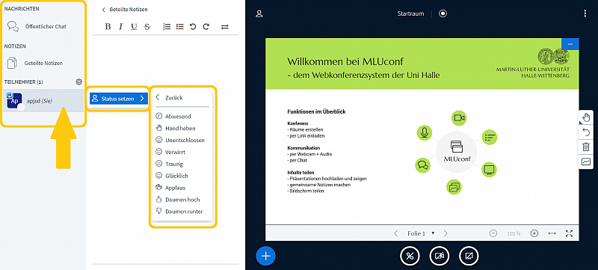Open the three-dot options menu
Viewport: 598px width, 270px height.
pyautogui.click(x=585, y=13)
